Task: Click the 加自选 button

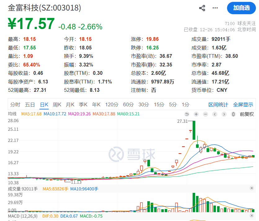Action: (x=241, y=8)
